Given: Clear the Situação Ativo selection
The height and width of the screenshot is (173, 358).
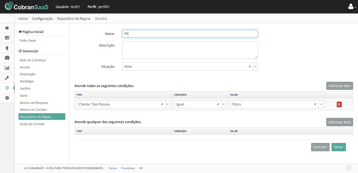Looking at the screenshot, I should (x=250, y=66).
